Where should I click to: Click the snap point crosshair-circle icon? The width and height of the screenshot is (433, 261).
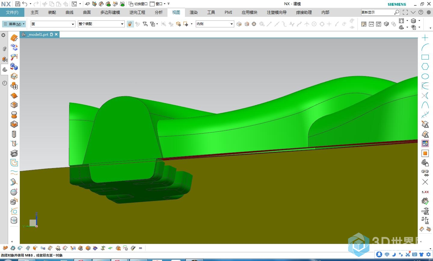point(254,24)
